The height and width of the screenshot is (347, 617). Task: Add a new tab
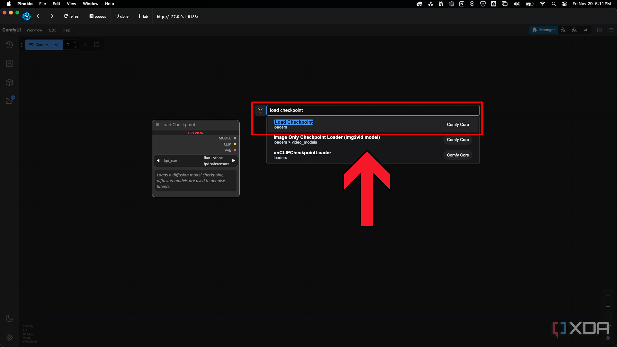(x=143, y=16)
